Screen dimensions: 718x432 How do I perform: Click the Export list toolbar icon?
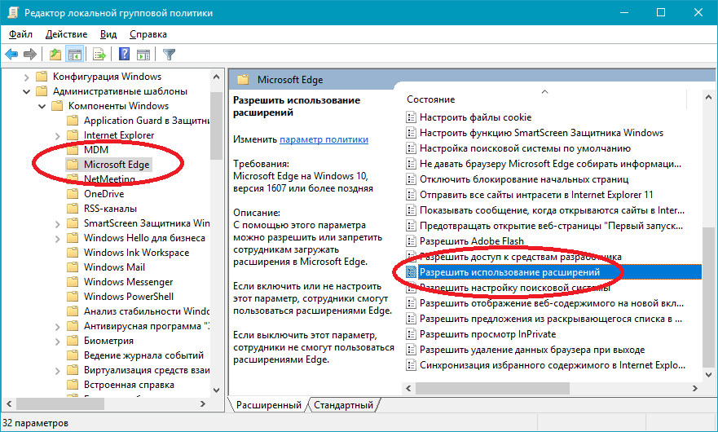tap(99, 55)
